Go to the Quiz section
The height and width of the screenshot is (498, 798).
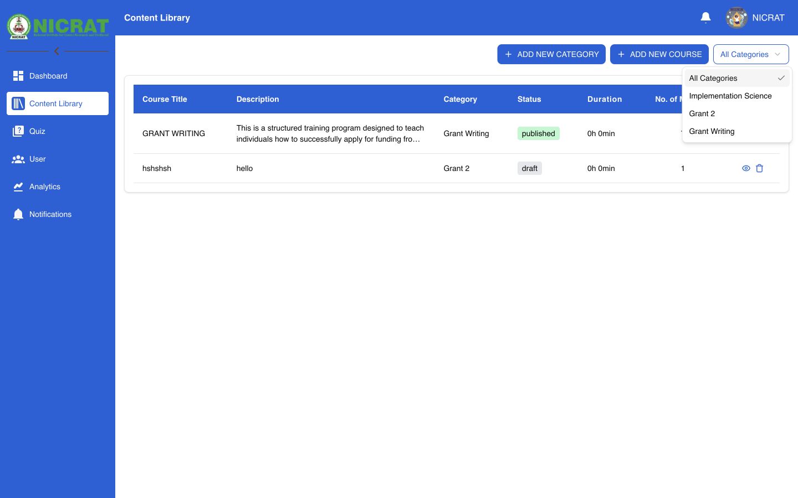[58, 131]
